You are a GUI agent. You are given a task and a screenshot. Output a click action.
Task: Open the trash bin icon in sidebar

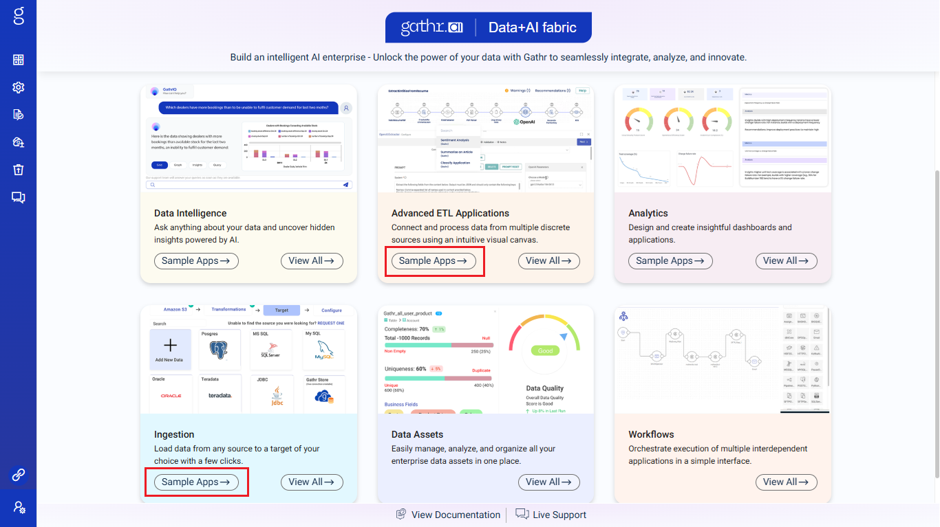point(19,170)
